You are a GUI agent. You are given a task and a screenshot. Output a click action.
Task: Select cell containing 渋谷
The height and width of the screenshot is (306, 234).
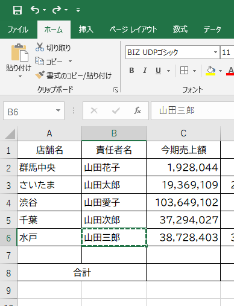[49, 202]
